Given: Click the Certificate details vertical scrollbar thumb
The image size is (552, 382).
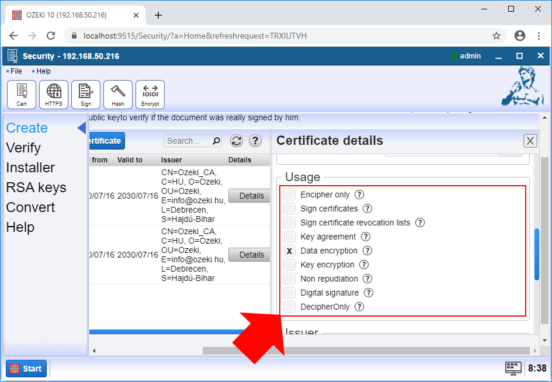Looking at the screenshot, I should click(536, 254).
